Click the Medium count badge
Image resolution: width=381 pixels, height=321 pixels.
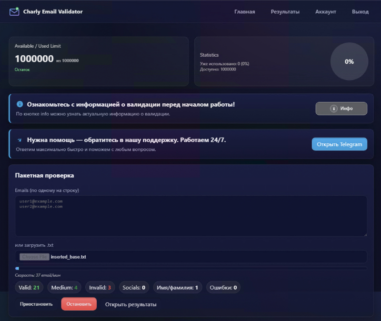pos(64,287)
